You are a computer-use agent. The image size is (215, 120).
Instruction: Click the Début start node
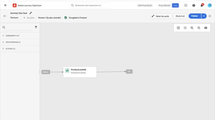tap(46, 72)
